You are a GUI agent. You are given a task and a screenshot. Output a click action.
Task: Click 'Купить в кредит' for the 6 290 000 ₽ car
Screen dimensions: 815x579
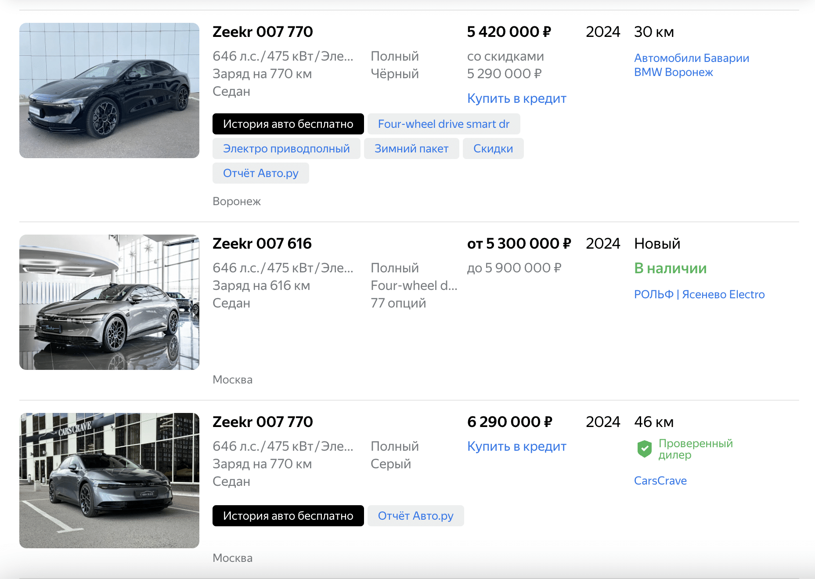tap(516, 446)
